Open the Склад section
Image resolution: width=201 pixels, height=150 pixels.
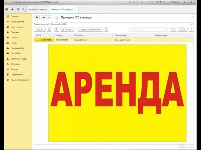14,43
